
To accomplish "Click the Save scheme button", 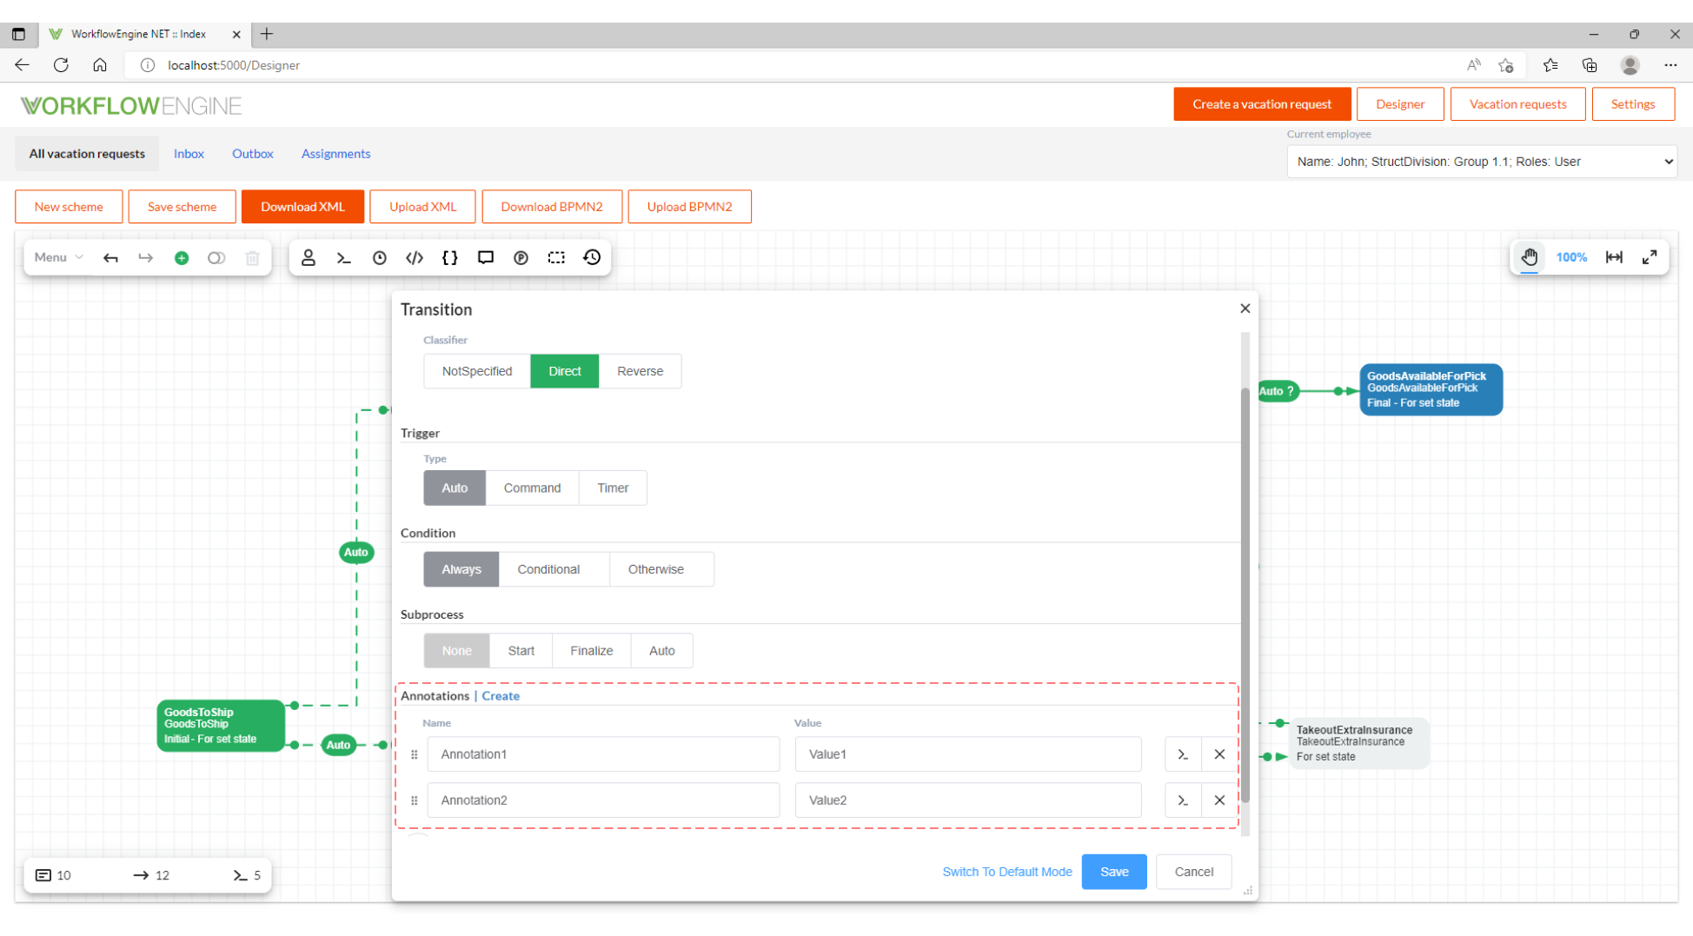I will (x=183, y=207).
